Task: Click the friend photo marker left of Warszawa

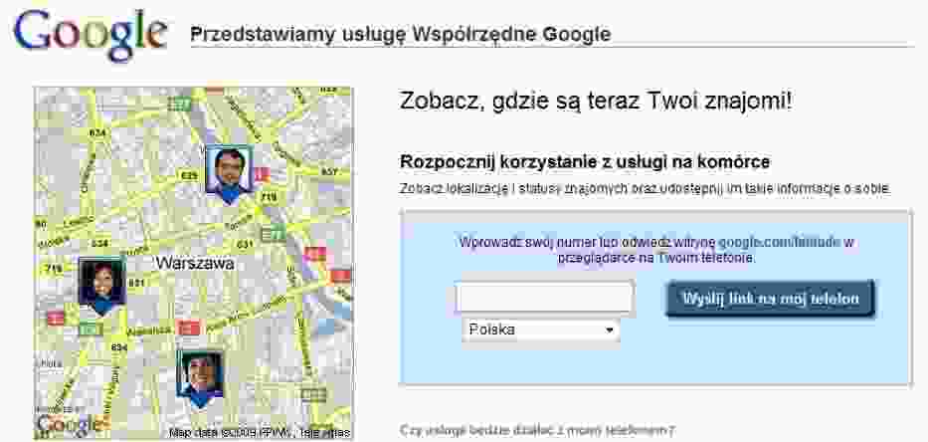Action: [x=102, y=286]
